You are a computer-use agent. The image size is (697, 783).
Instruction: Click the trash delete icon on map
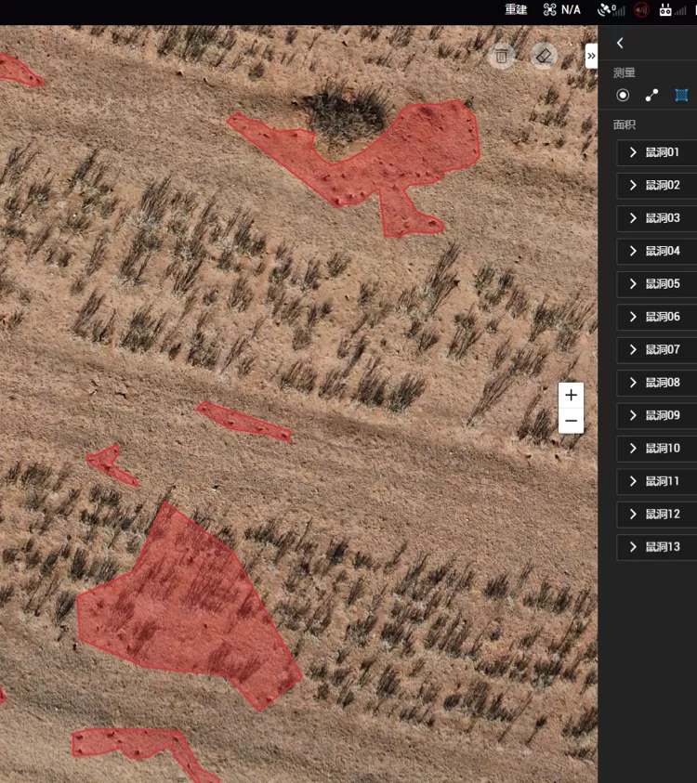click(501, 57)
